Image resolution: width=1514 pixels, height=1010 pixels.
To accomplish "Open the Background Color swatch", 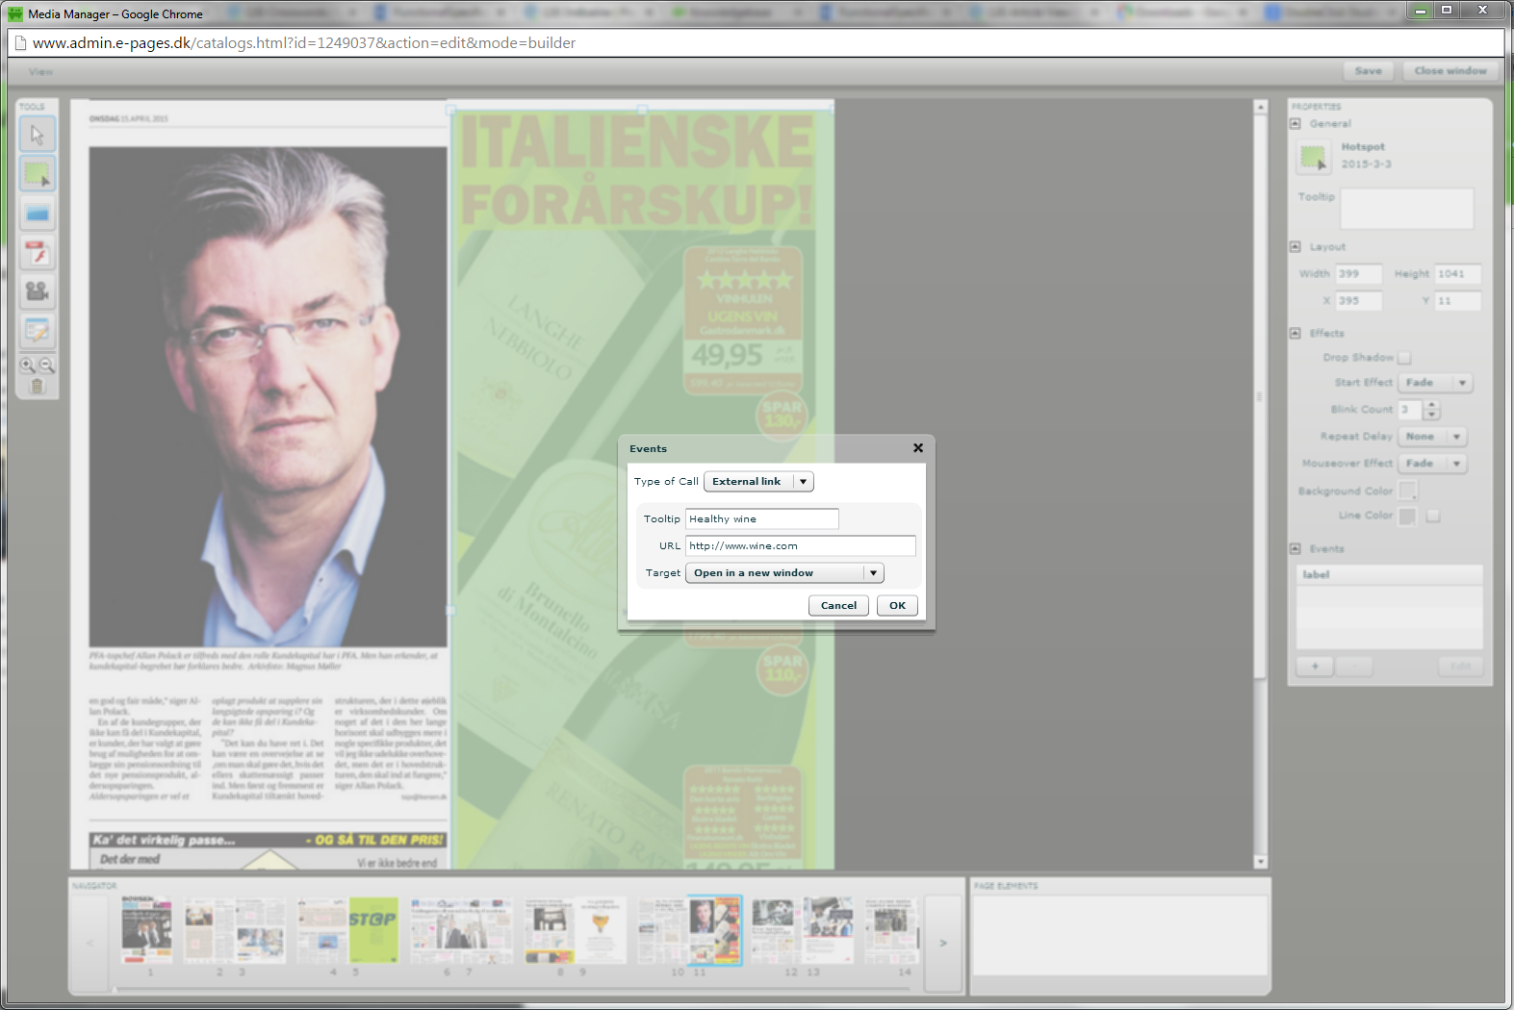I will click(x=1408, y=492).
